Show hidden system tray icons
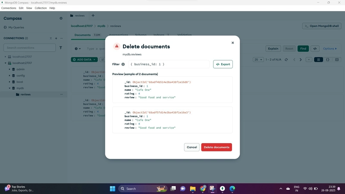This screenshot has height=194, width=345. click(x=281, y=189)
